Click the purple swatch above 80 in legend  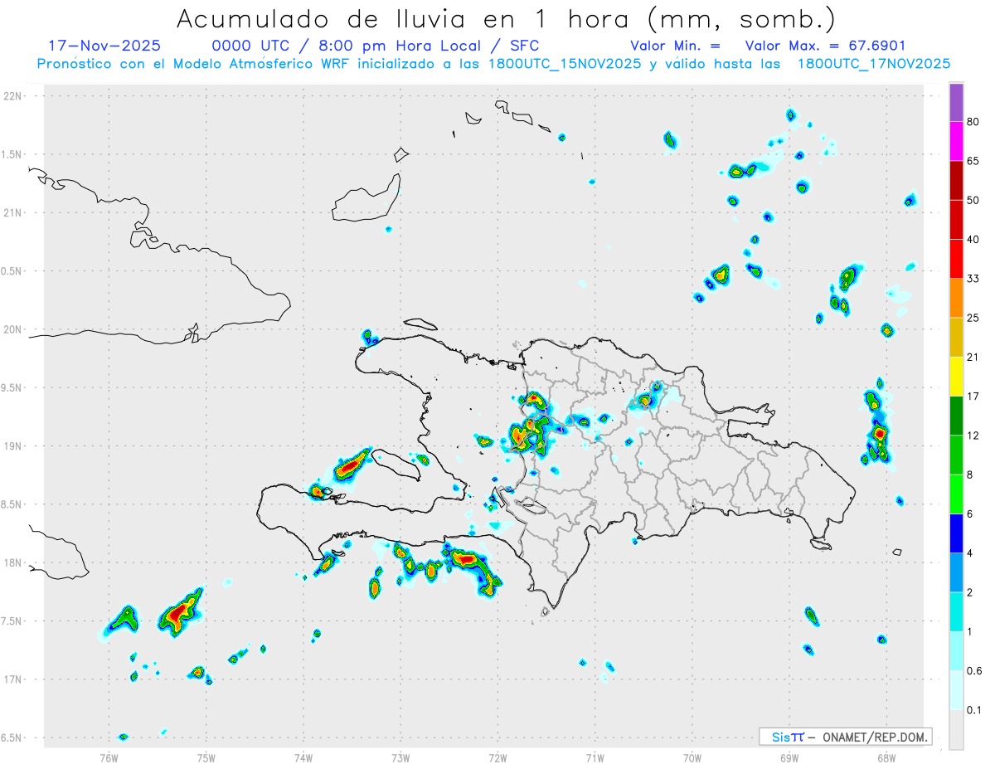956,102
